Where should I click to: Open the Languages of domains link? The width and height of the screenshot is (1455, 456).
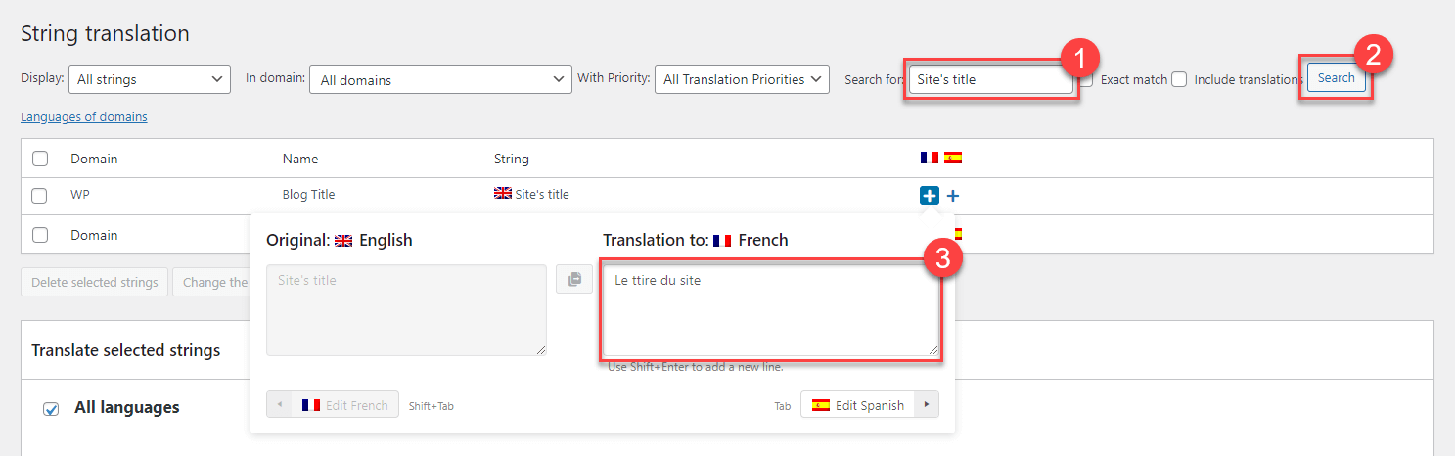coord(84,116)
